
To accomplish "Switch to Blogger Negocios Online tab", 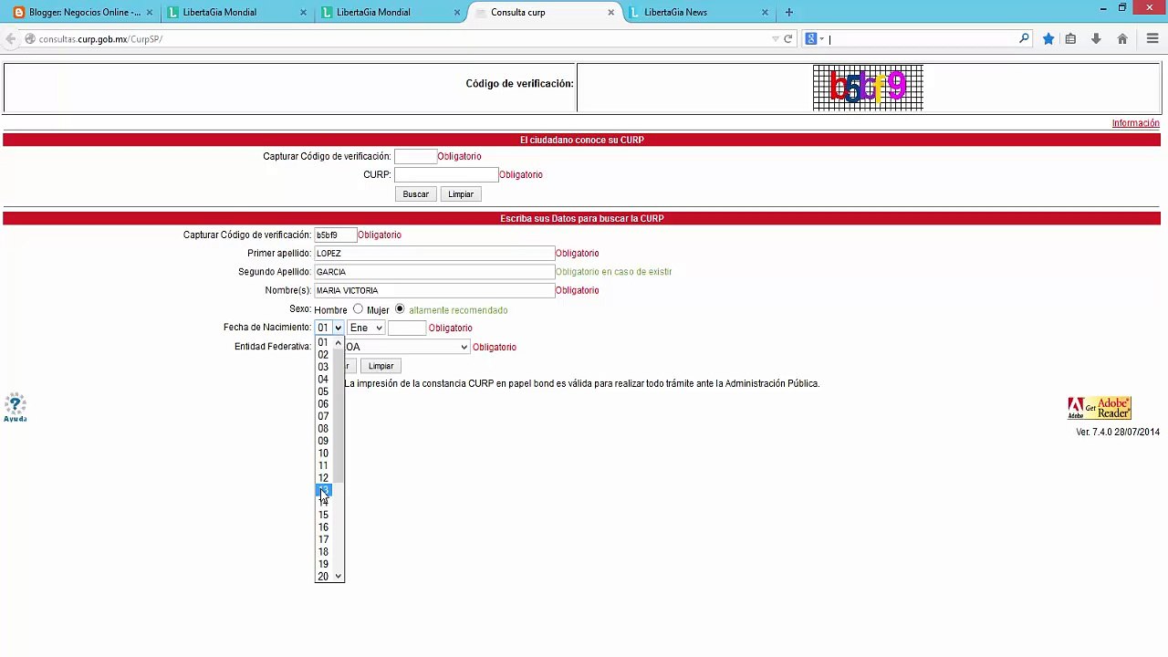I will coord(84,13).
